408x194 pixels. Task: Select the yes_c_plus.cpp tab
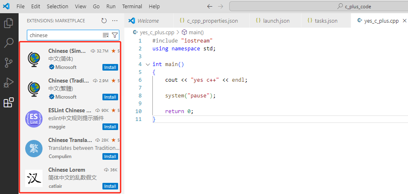tap(380, 21)
